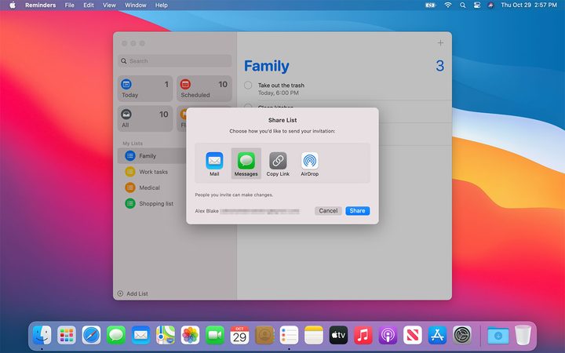Open News from the Dock
The height and width of the screenshot is (353, 565).
click(x=413, y=336)
